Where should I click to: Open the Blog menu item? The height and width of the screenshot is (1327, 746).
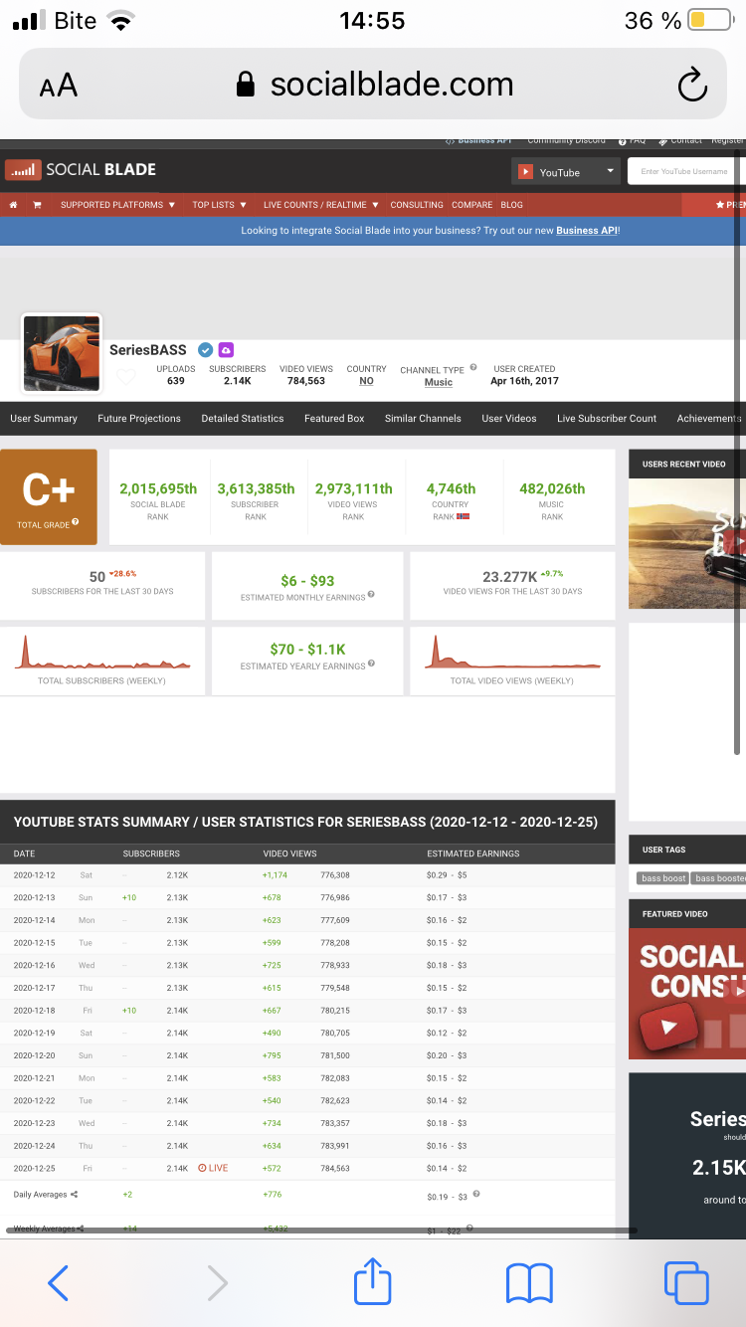511,205
